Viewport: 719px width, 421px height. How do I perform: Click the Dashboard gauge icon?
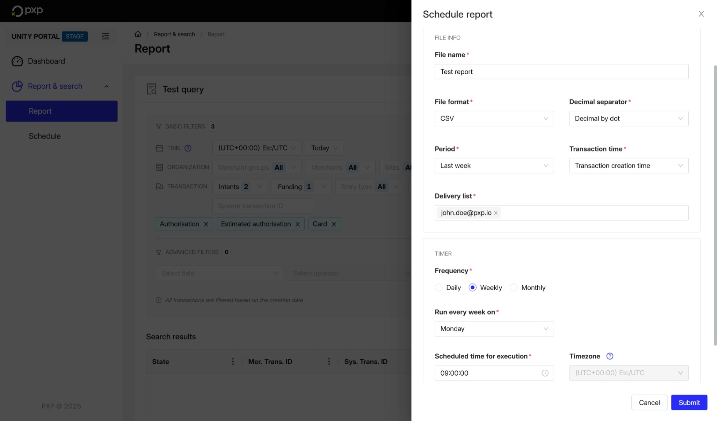(x=17, y=61)
